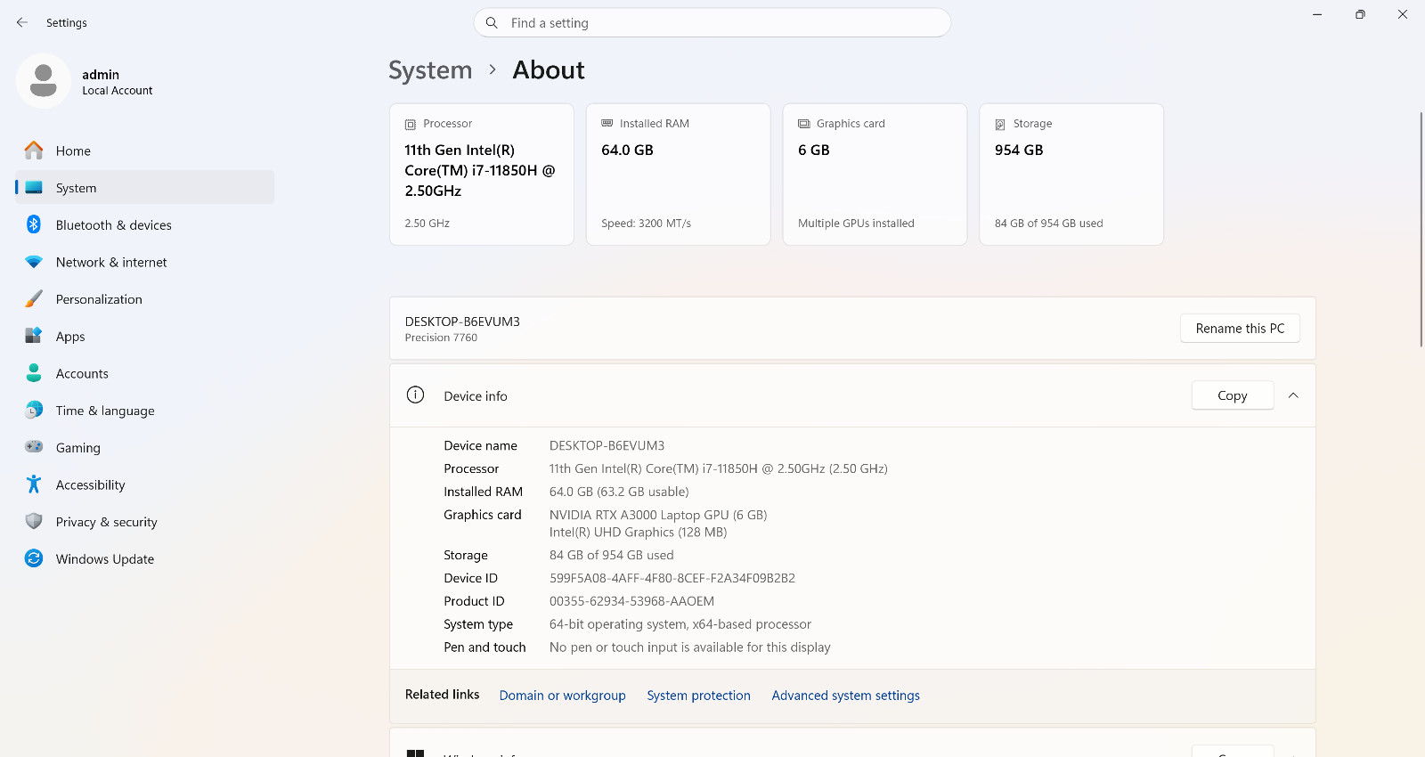The height and width of the screenshot is (757, 1425).
Task: Click the Device name value in Device info
Action: coord(607,445)
